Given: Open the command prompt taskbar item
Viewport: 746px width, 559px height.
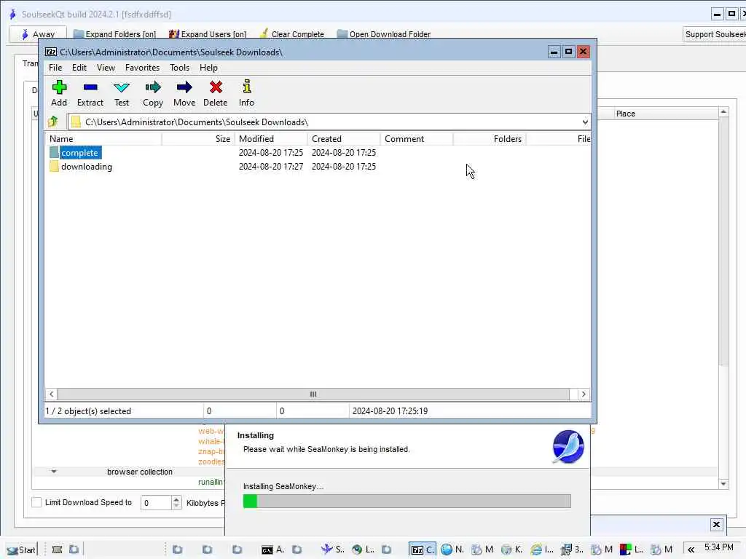Looking at the screenshot, I should (x=273, y=550).
